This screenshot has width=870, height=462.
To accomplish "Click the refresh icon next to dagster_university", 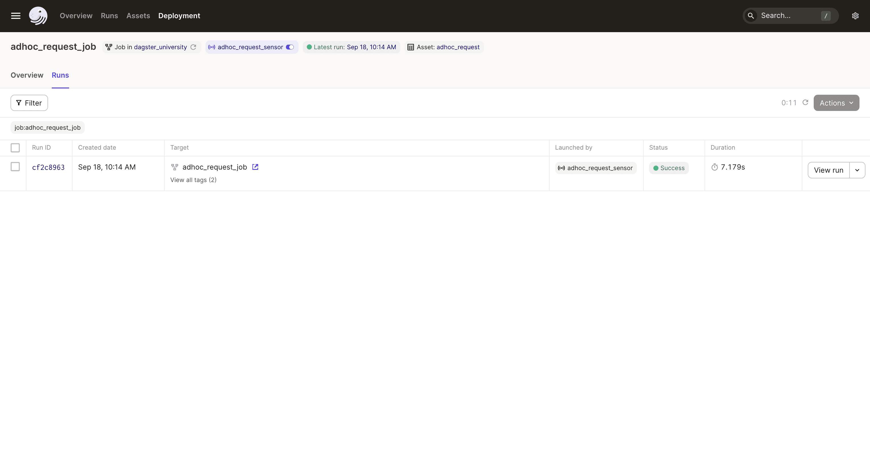I will (193, 47).
